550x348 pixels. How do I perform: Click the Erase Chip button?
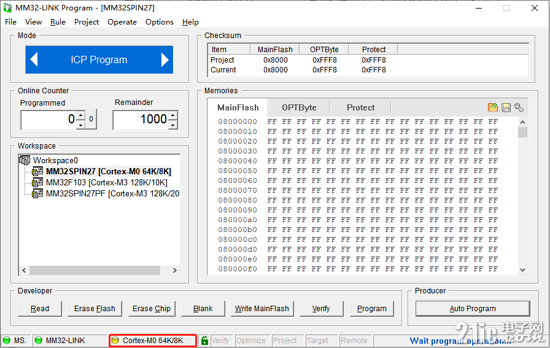point(152,309)
